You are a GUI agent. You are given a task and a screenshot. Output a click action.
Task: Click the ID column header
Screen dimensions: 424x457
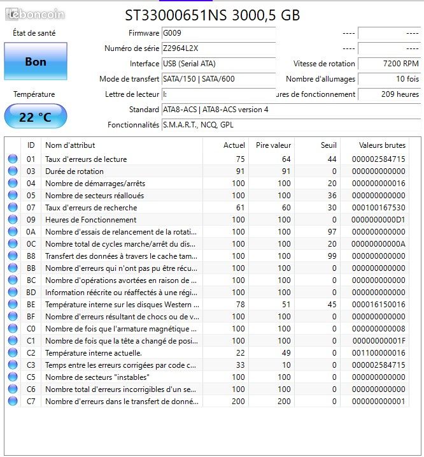pos(31,145)
